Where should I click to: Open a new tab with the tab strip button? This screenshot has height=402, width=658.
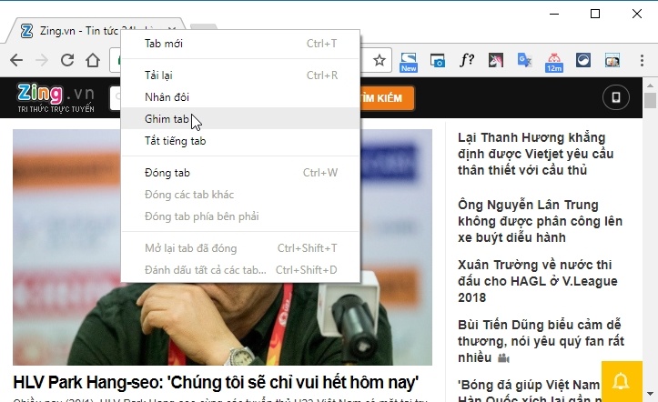[204, 26]
